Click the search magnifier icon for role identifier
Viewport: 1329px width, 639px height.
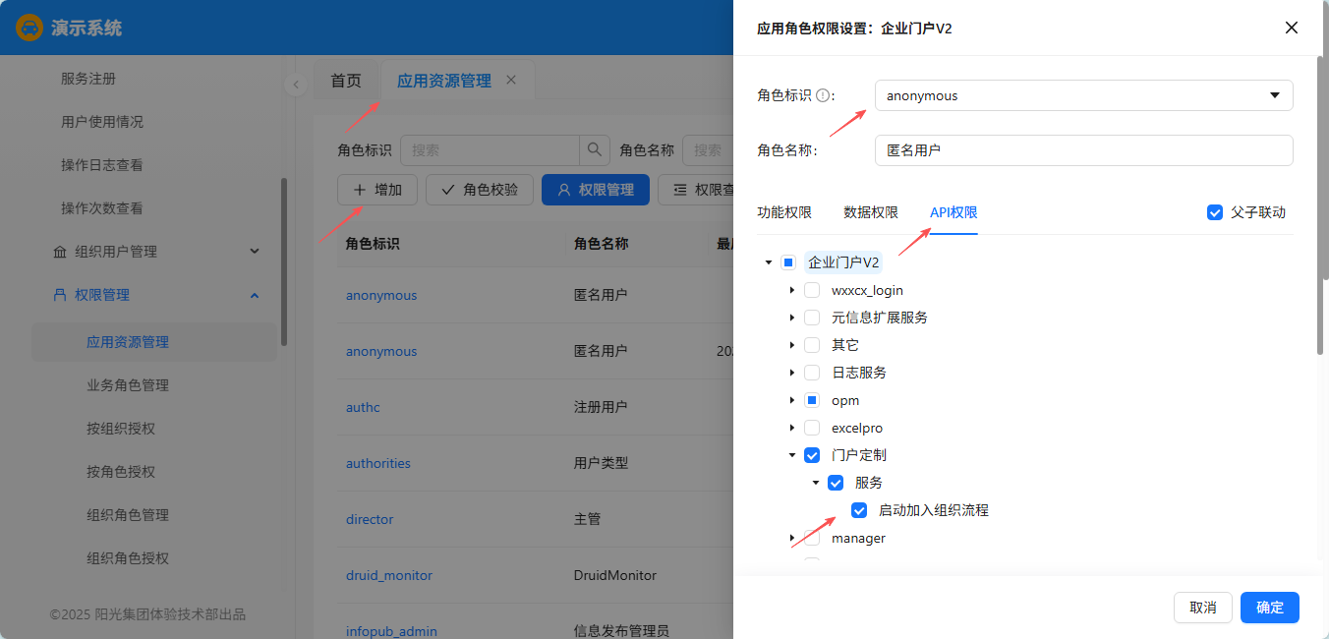click(594, 150)
